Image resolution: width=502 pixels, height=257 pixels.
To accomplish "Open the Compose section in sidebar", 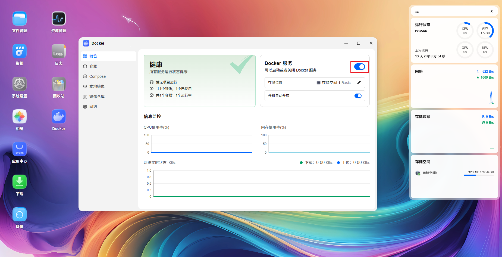I will (x=108, y=76).
